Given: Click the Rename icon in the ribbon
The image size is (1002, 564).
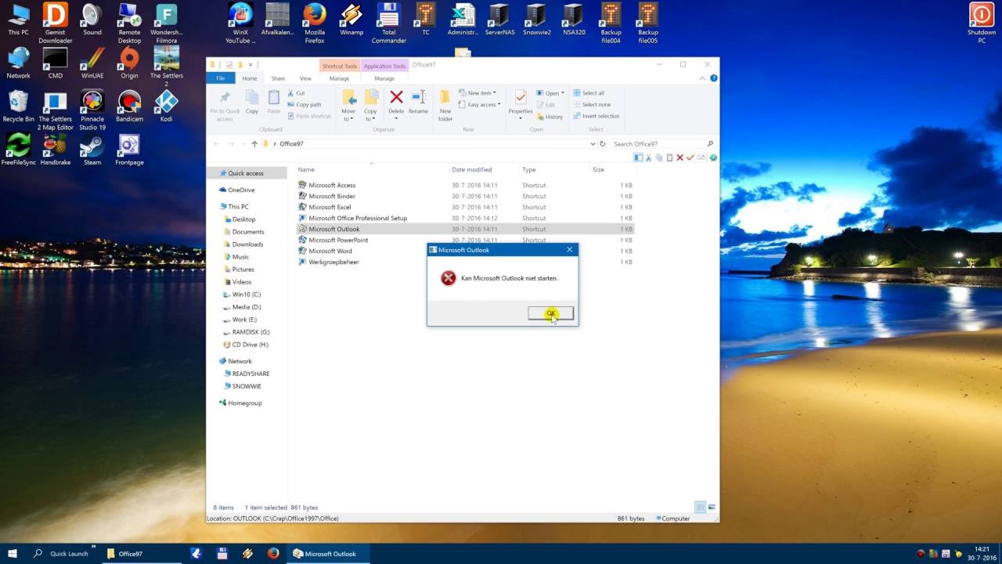Looking at the screenshot, I should click(418, 103).
